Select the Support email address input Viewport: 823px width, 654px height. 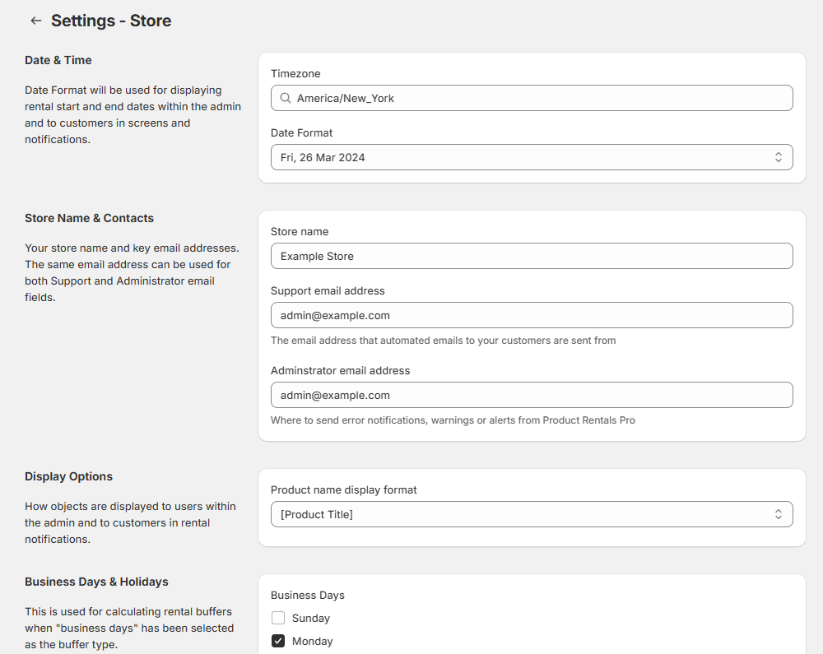(531, 315)
